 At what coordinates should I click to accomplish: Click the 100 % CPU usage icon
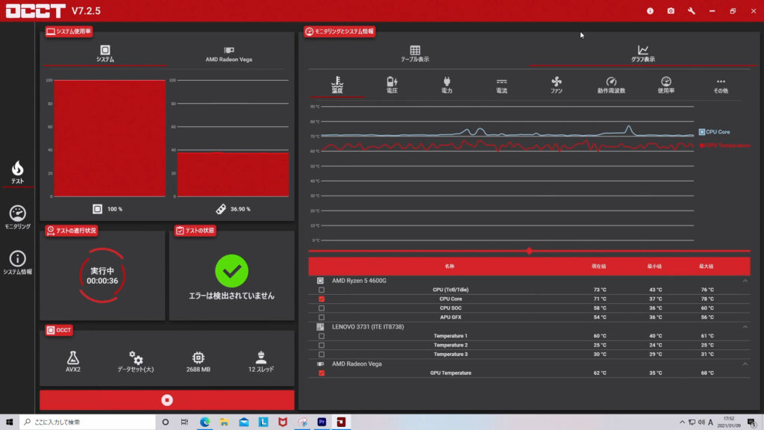[98, 209]
